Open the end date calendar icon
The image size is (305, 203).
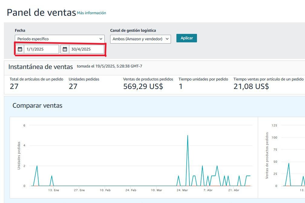[65, 49]
